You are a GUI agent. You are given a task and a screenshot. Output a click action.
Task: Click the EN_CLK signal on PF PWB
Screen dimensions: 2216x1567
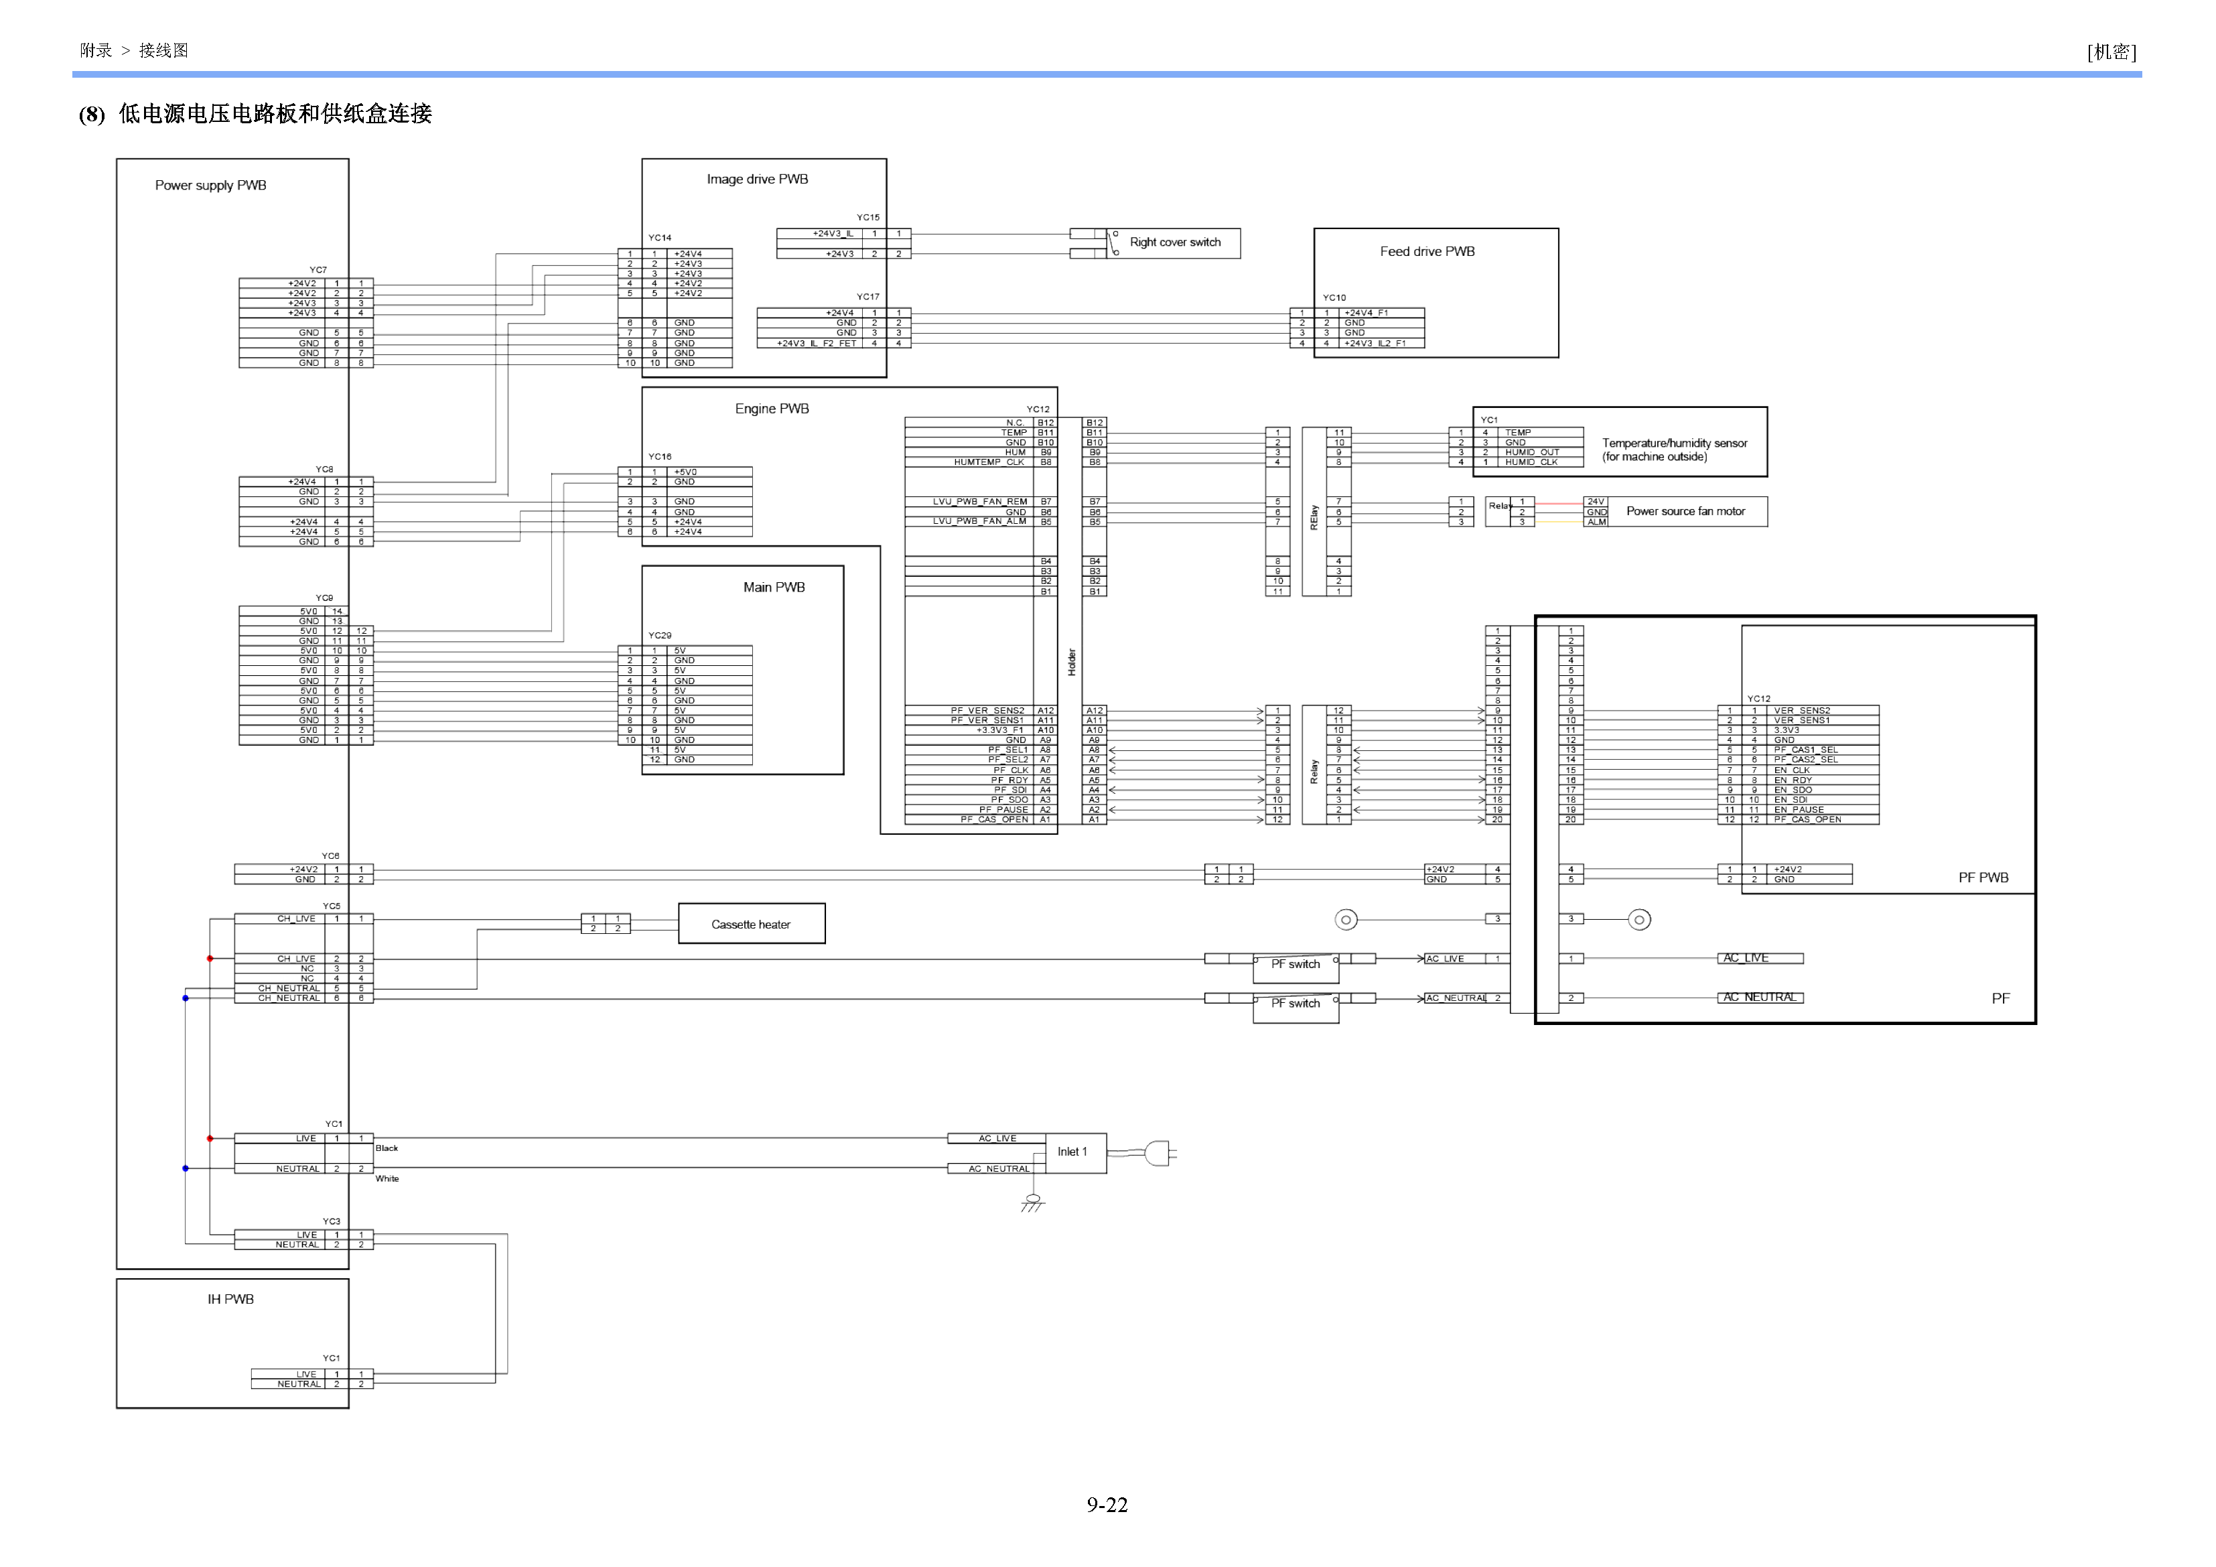[x=1793, y=770]
